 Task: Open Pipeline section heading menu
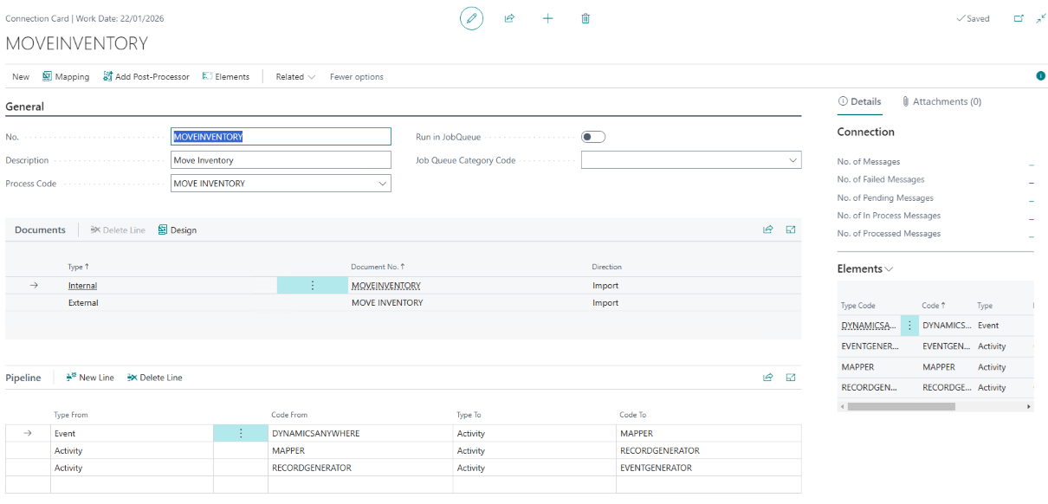[23, 378]
